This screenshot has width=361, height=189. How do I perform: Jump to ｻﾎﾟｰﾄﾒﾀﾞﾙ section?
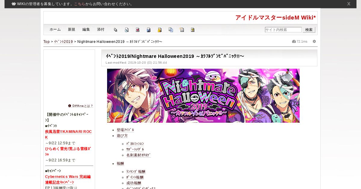(x=135, y=149)
